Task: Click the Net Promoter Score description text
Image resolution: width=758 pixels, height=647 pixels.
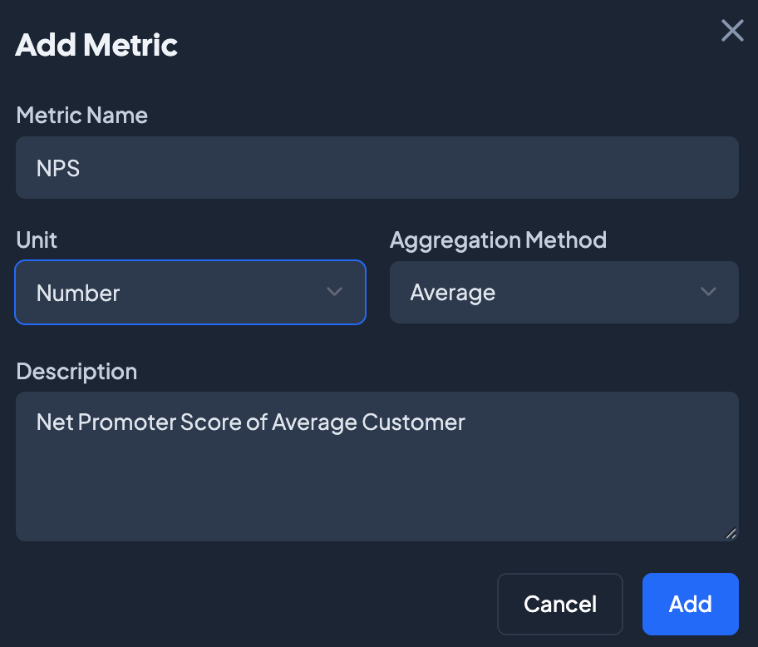Action: (x=250, y=422)
